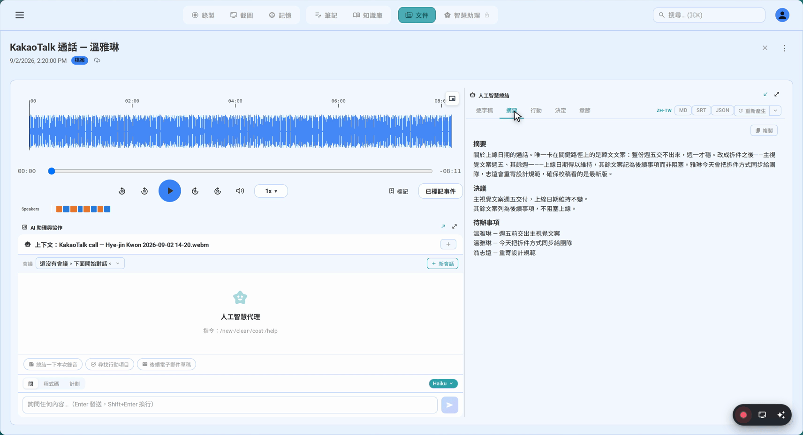Click the floating red record button
The width and height of the screenshot is (803, 435).
click(x=743, y=415)
